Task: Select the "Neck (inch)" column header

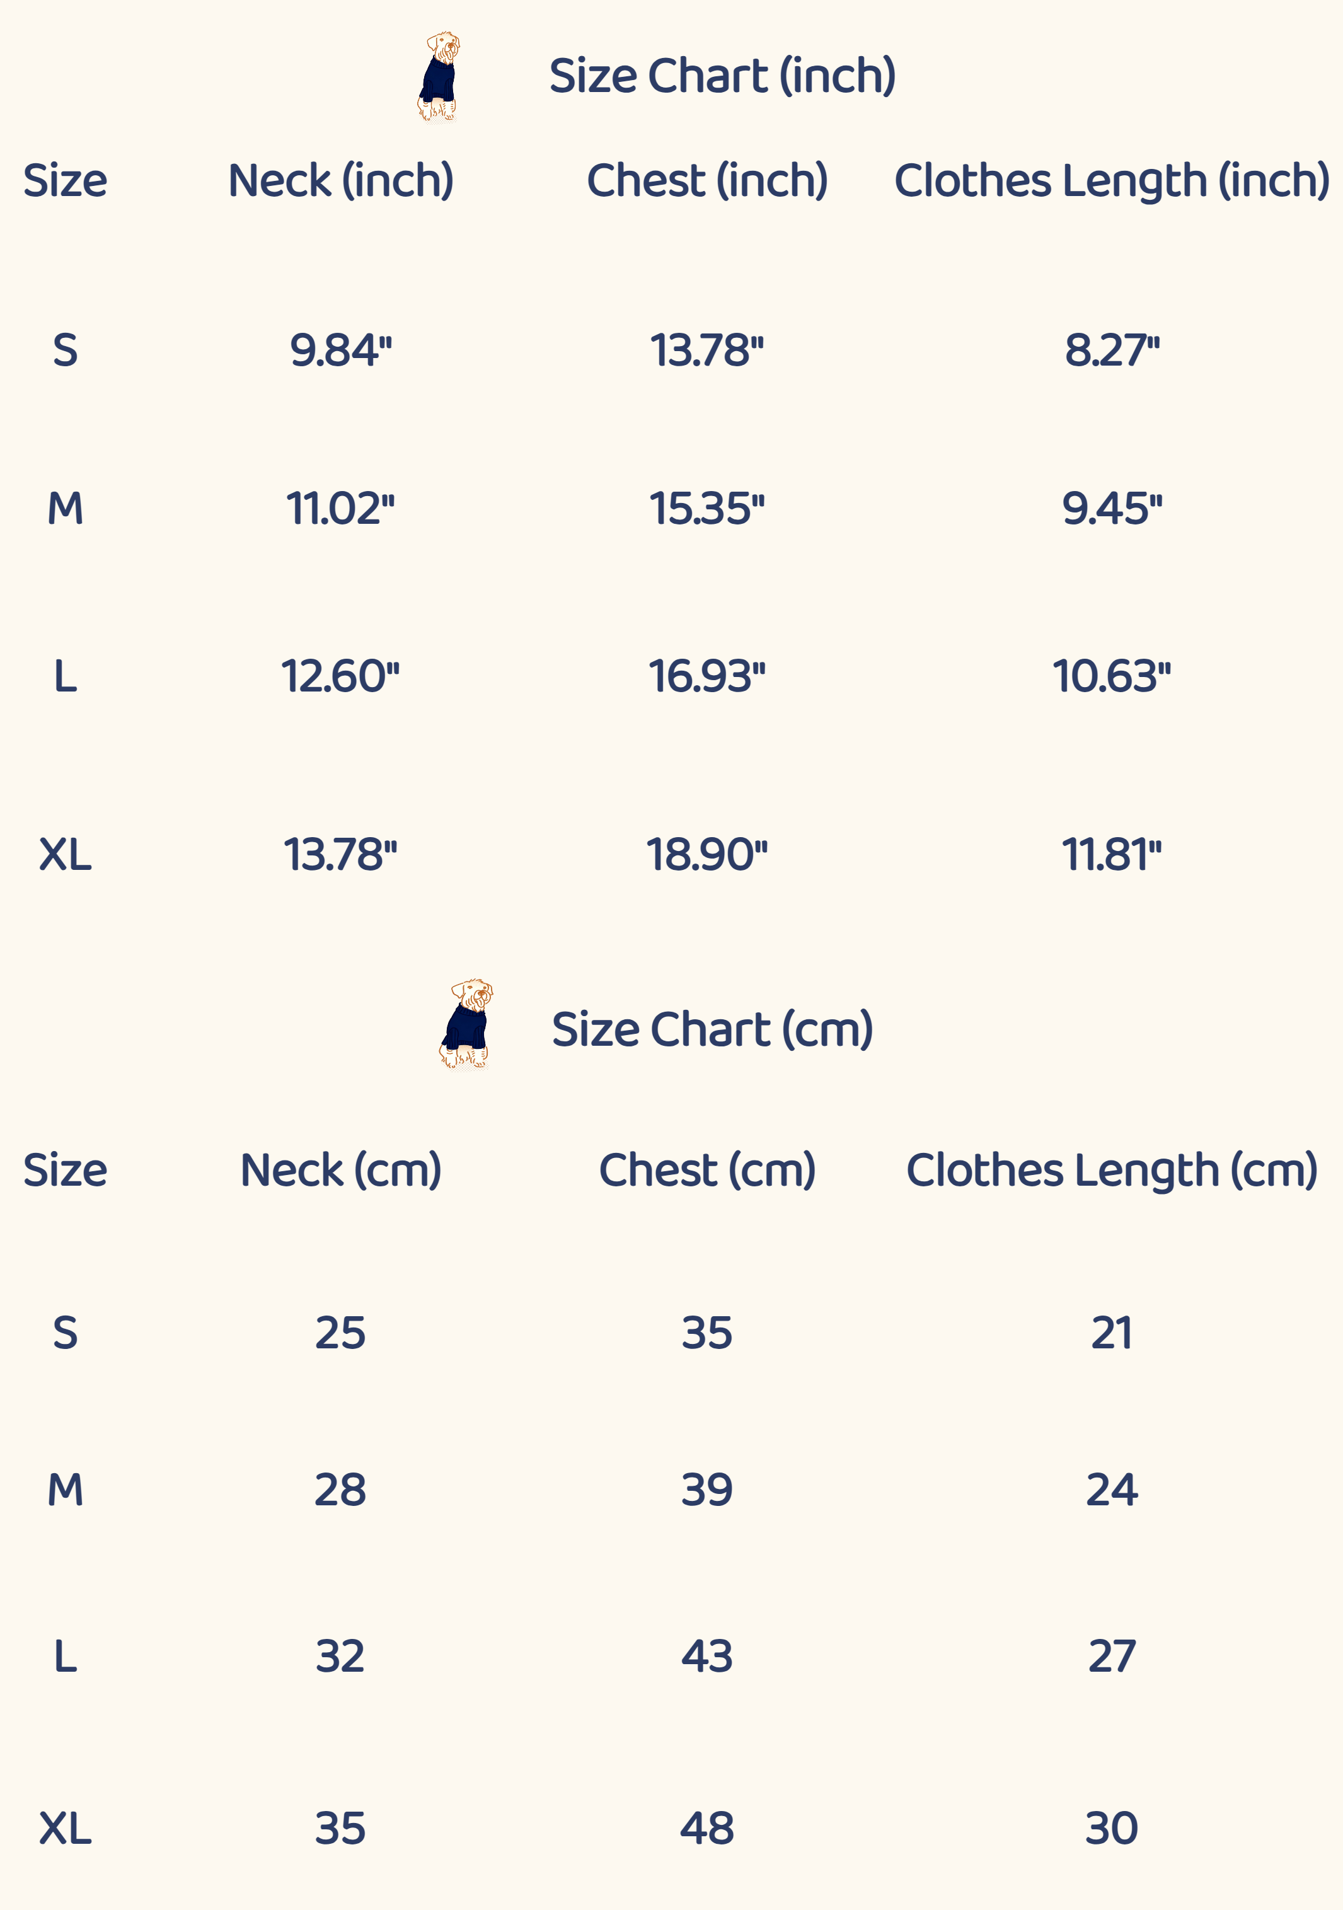Action: coord(341,180)
